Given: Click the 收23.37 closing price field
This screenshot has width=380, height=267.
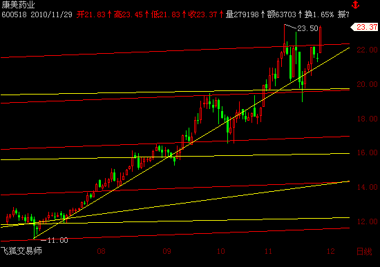Looking at the screenshot, I should coord(202,14).
